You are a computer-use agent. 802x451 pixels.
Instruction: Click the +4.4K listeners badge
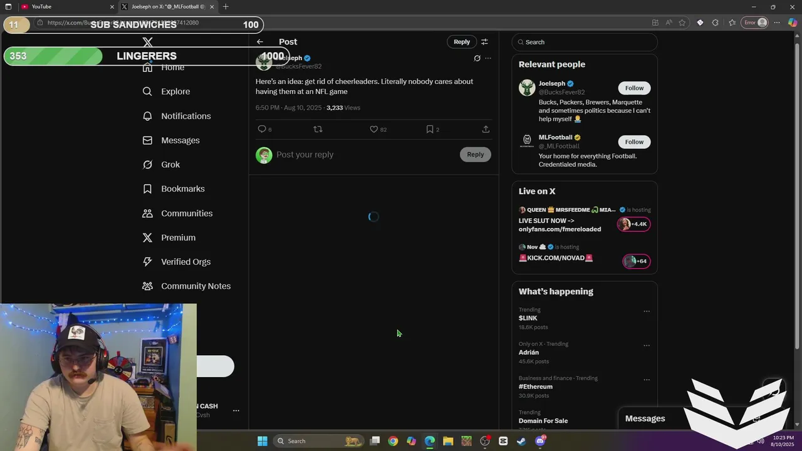[x=633, y=224]
